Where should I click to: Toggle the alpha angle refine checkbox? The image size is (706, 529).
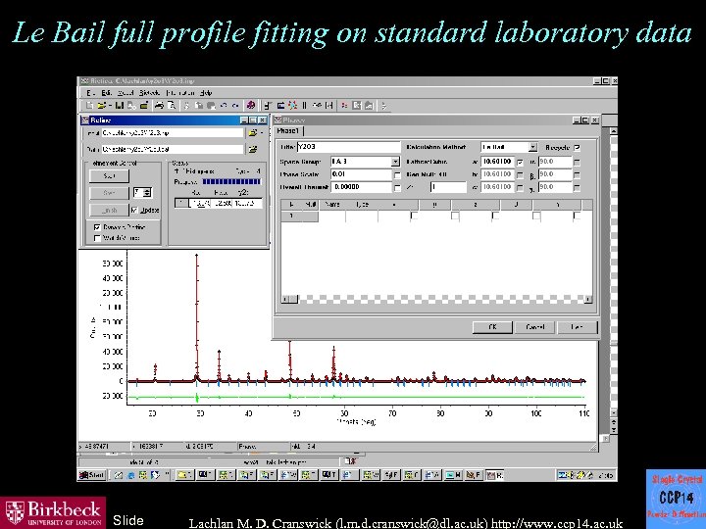click(578, 162)
